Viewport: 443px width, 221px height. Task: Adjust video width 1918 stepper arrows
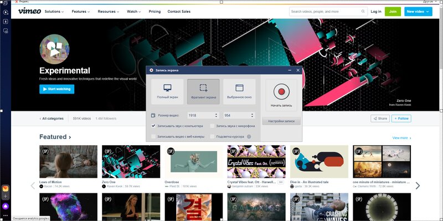click(216, 115)
